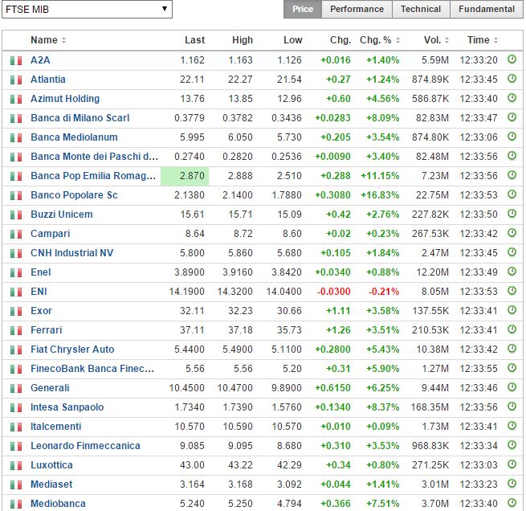The width and height of the screenshot is (526, 511).
Task: Click the clock icon in Campari row
Action: point(512,233)
